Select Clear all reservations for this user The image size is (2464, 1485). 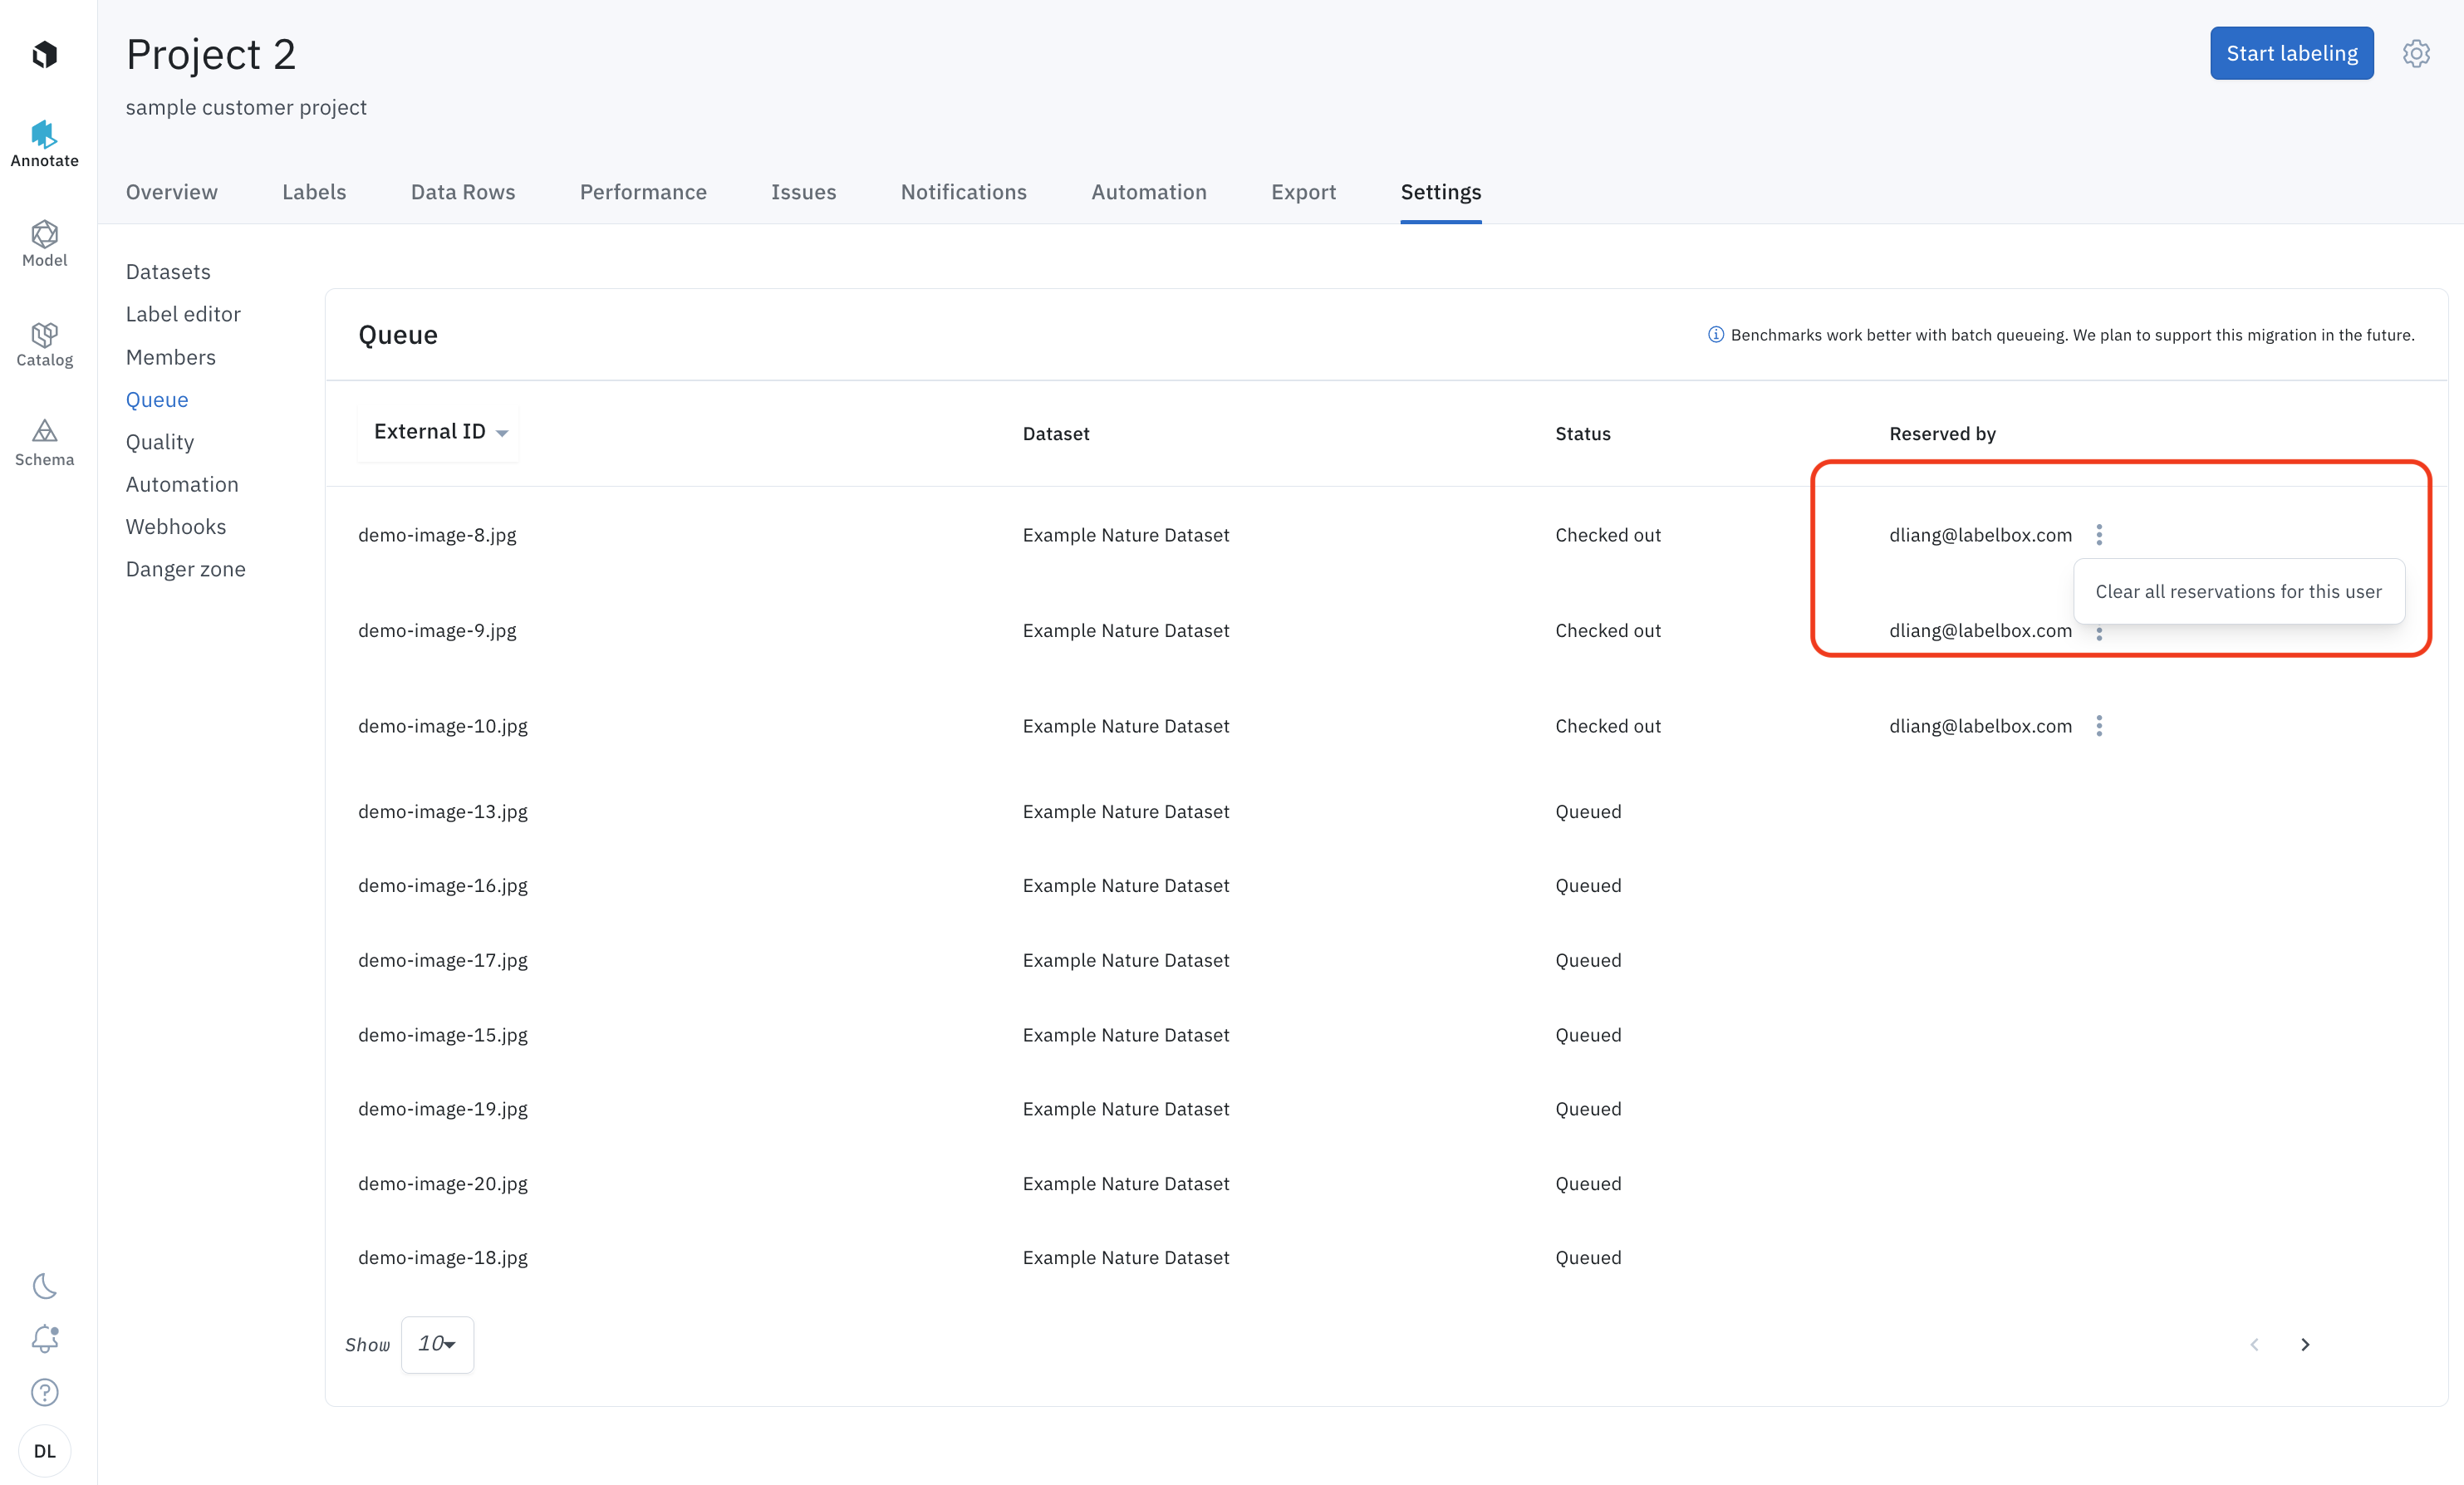[x=2238, y=591]
